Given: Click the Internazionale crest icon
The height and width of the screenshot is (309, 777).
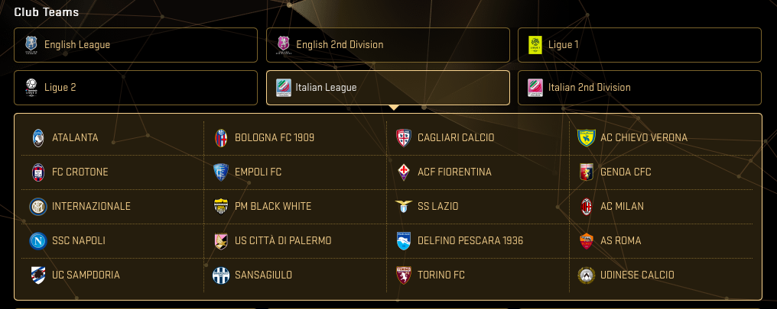Looking at the screenshot, I should click(37, 206).
